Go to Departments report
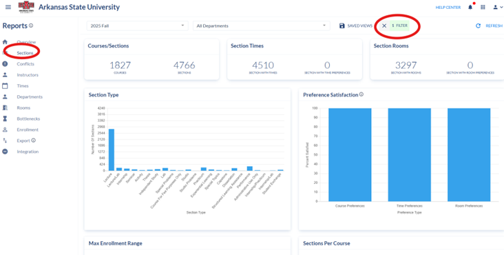This screenshot has height=255, width=504. click(30, 96)
